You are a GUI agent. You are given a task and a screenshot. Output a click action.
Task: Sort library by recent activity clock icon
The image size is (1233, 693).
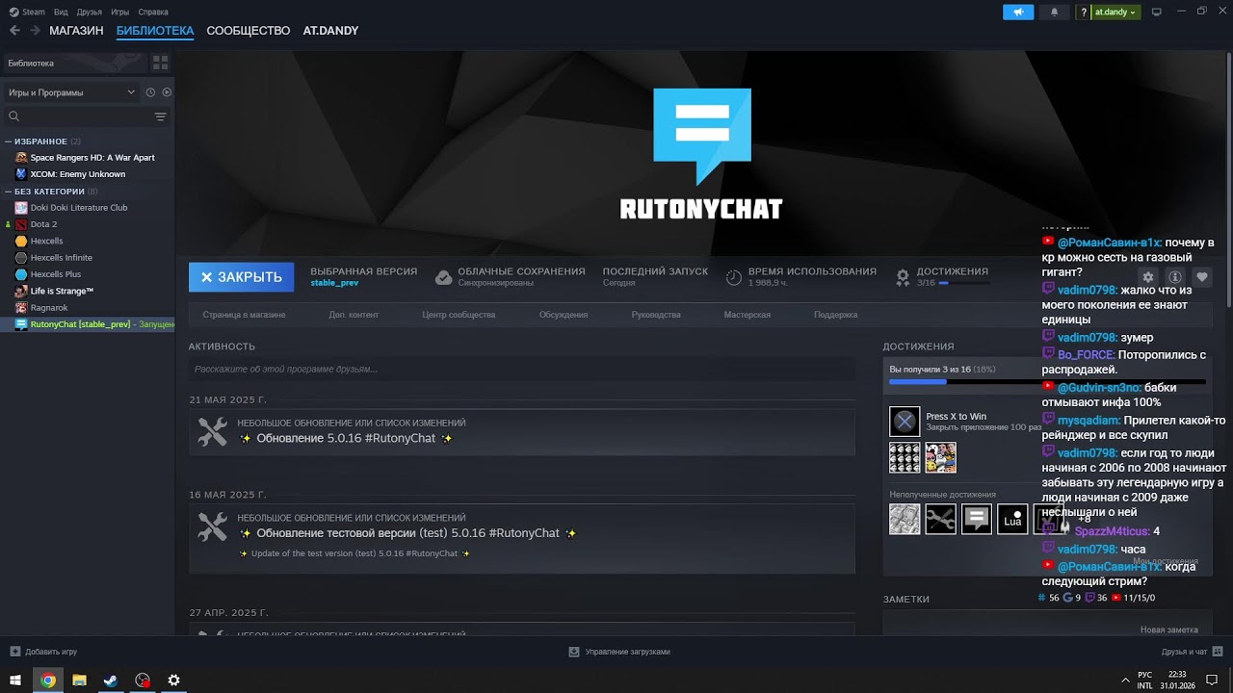pyautogui.click(x=150, y=92)
